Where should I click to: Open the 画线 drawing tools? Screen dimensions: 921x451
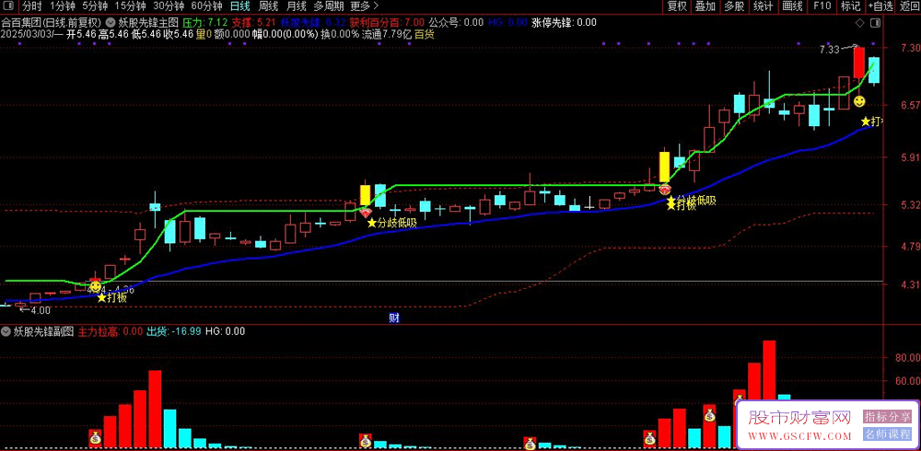[x=792, y=6]
